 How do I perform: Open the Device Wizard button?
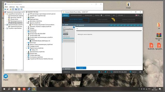[102, 20]
